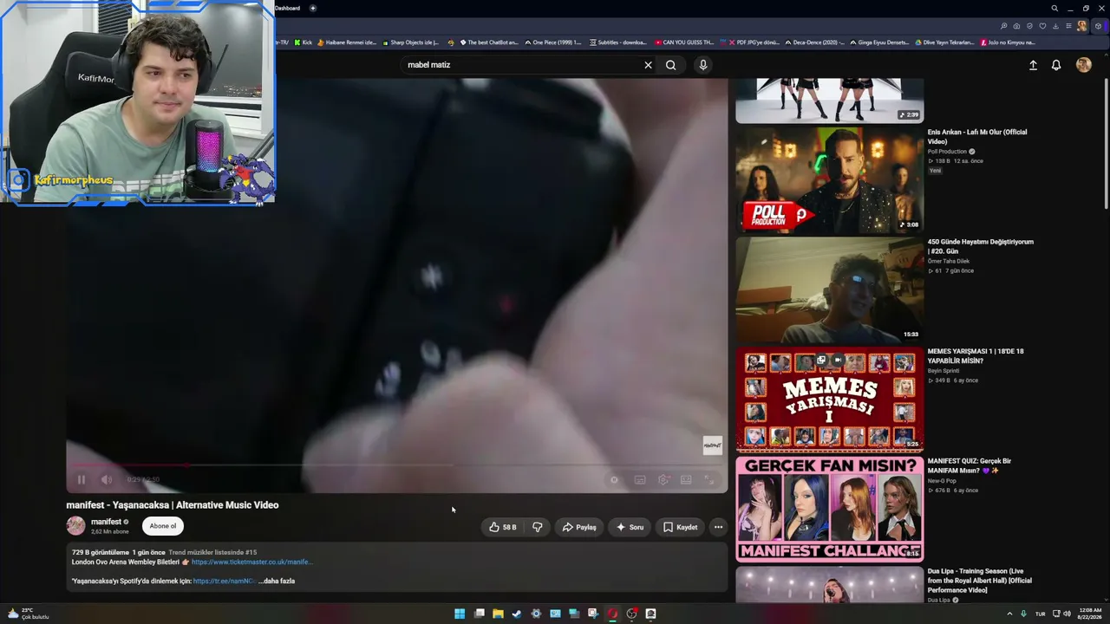Open the Sharp Objects bookmark
The height and width of the screenshot is (624, 1110).
[410, 42]
